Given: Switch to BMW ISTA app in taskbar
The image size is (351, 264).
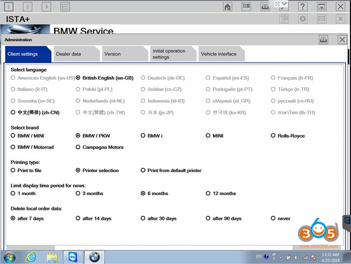Looking at the screenshot, I should 94,257.
